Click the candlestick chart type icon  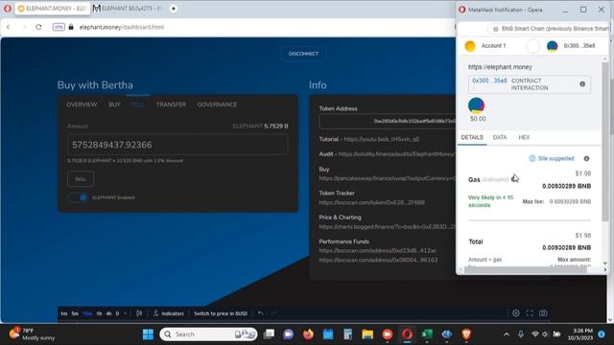(x=139, y=313)
